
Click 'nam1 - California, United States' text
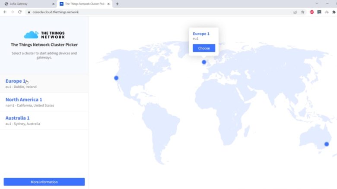tap(30, 105)
